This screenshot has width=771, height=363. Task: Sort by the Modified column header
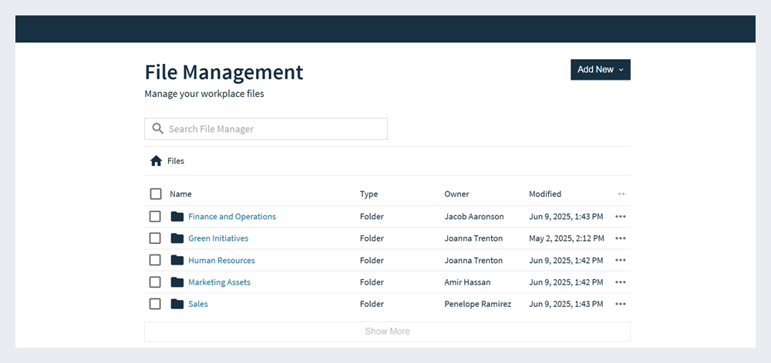[x=544, y=194]
